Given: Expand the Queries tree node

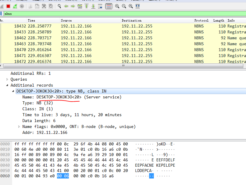Looking at the screenshot, I should tap(7, 79).
